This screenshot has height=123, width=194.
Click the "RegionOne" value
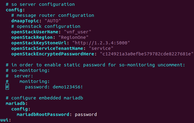[x=73, y=37]
